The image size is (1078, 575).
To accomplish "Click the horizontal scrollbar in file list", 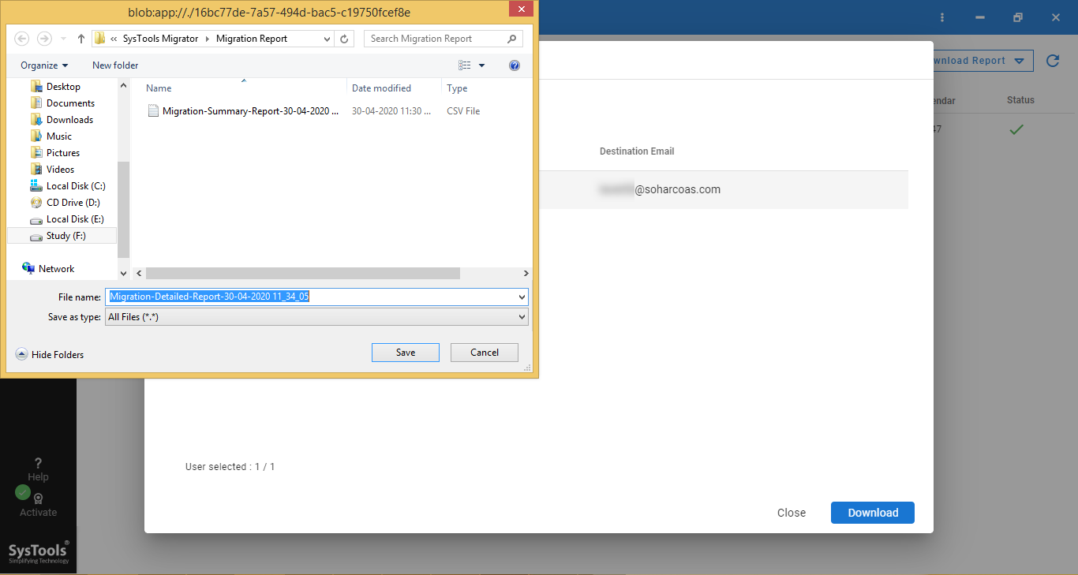I will pyautogui.click(x=303, y=273).
